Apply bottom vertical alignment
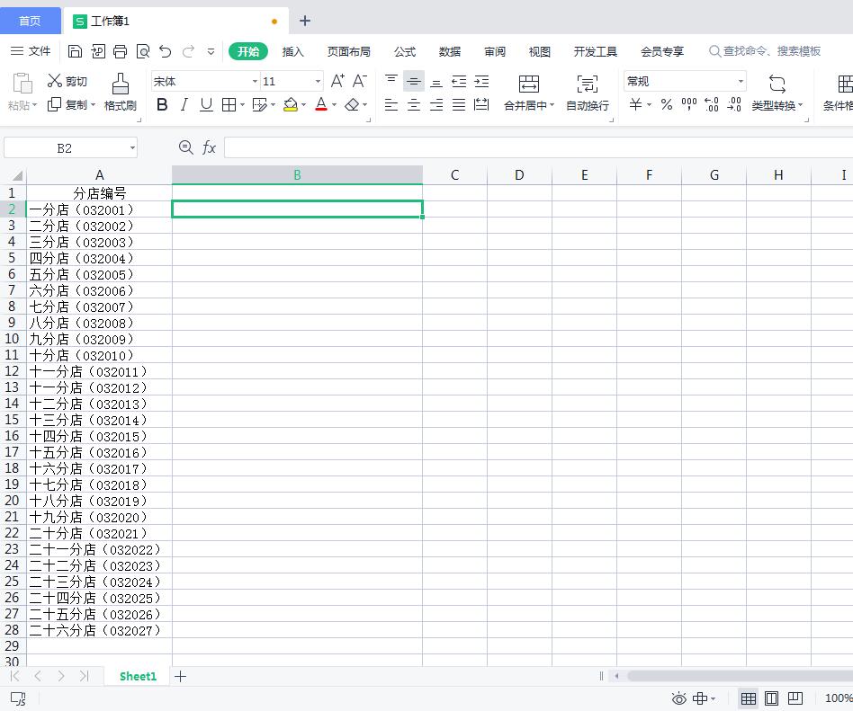This screenshot has height=711, width=853. (436, 82)
